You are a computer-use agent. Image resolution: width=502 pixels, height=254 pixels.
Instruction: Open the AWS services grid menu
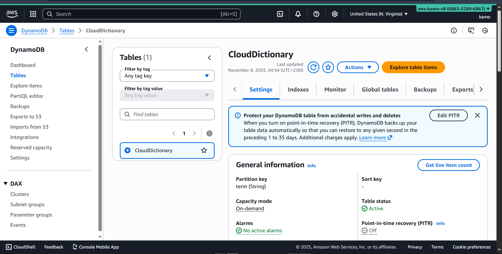(x=33, y=14)
